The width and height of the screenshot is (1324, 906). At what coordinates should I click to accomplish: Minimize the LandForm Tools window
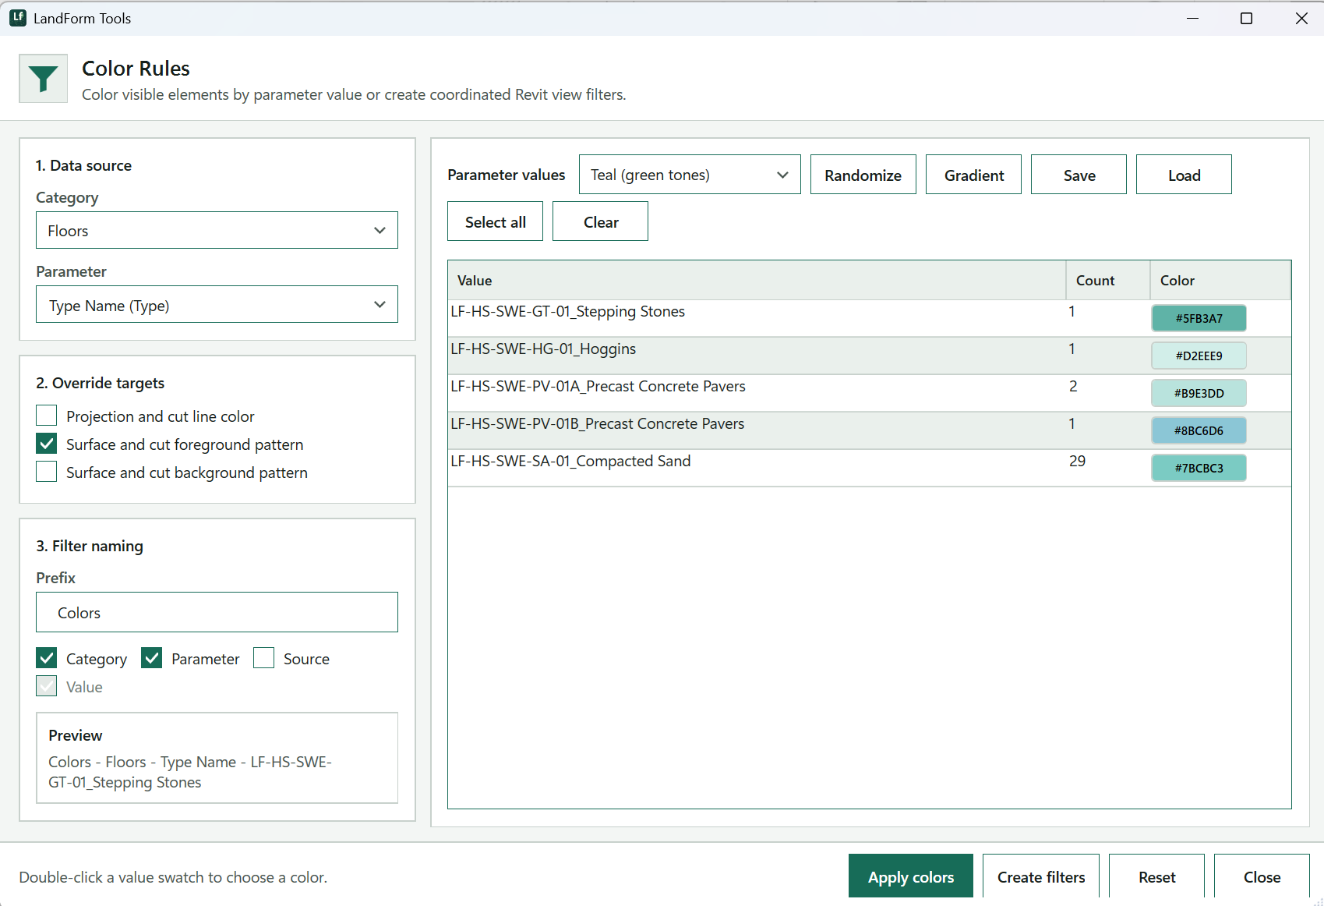tap(1192, 18)
